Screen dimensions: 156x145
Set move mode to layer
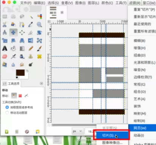point(14,96)
